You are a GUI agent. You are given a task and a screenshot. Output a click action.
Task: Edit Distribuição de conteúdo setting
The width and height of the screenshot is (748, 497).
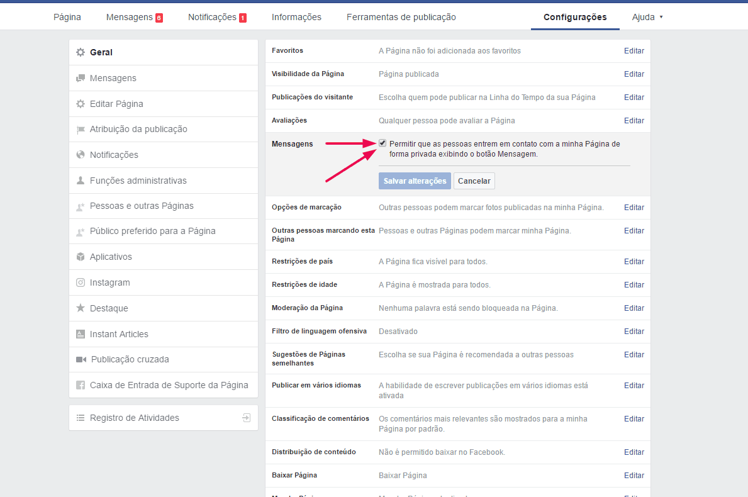[634, 452]
